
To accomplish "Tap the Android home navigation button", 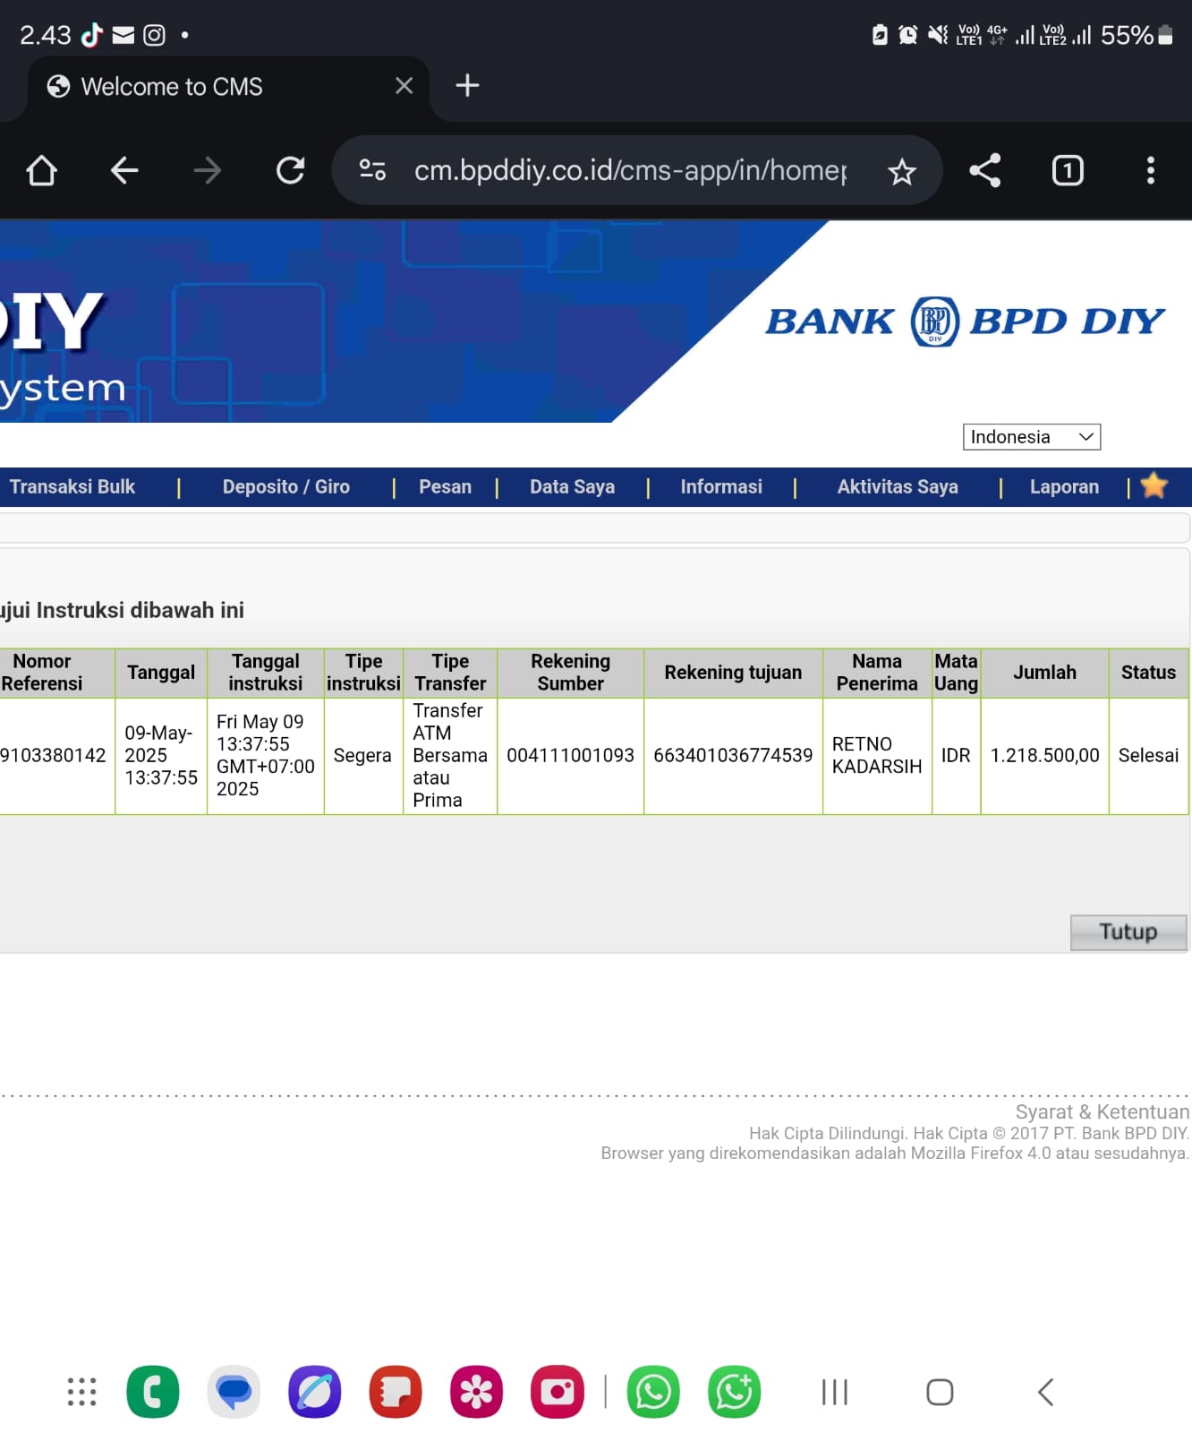I will tap(940, 1392).
